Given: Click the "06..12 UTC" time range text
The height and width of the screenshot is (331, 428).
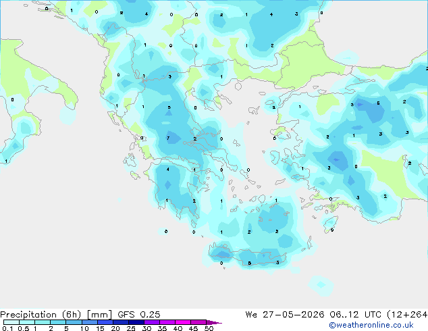Looking at the screenshot, I should tap(355, 315).
